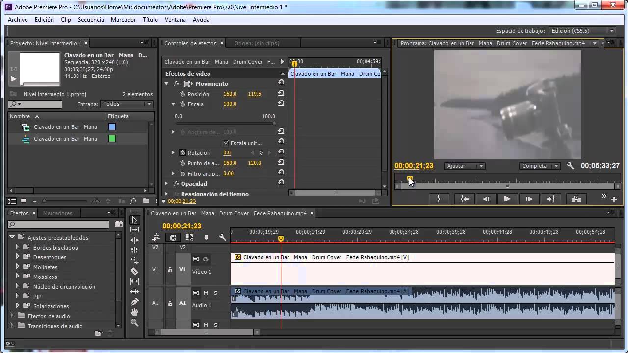
Task: Click accelerated effects filter icon in Efectos panel
Action: (x=119, y=225)
